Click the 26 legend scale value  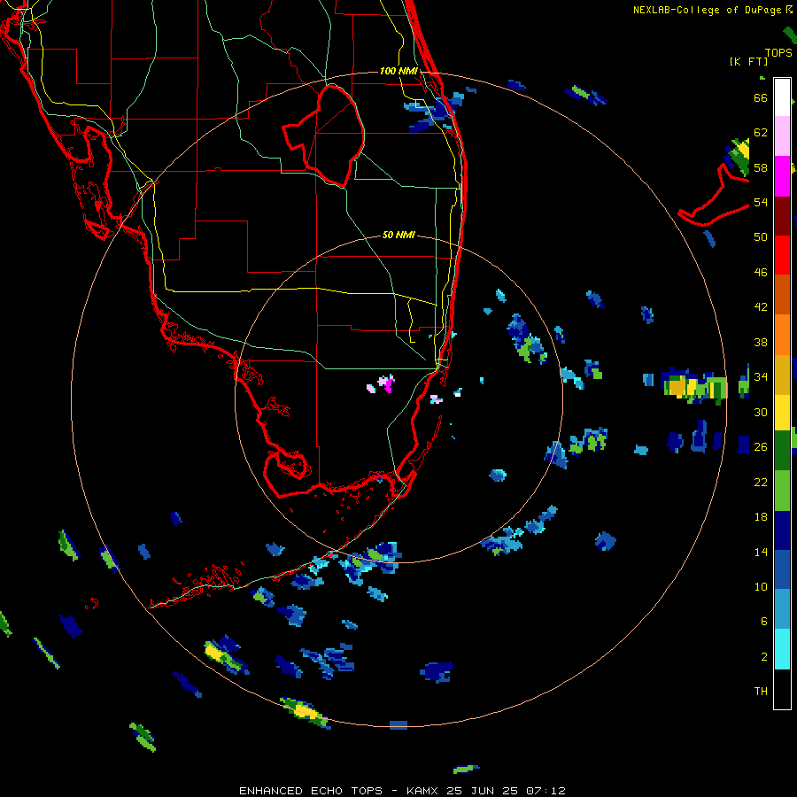tap(761, 447)
